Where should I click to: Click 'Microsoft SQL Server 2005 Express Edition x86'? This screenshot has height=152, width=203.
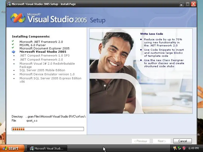point(50,80)
